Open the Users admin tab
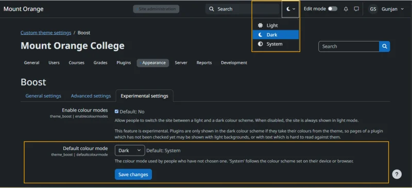Screen dimensions: 412x188 tap(54, 63)
